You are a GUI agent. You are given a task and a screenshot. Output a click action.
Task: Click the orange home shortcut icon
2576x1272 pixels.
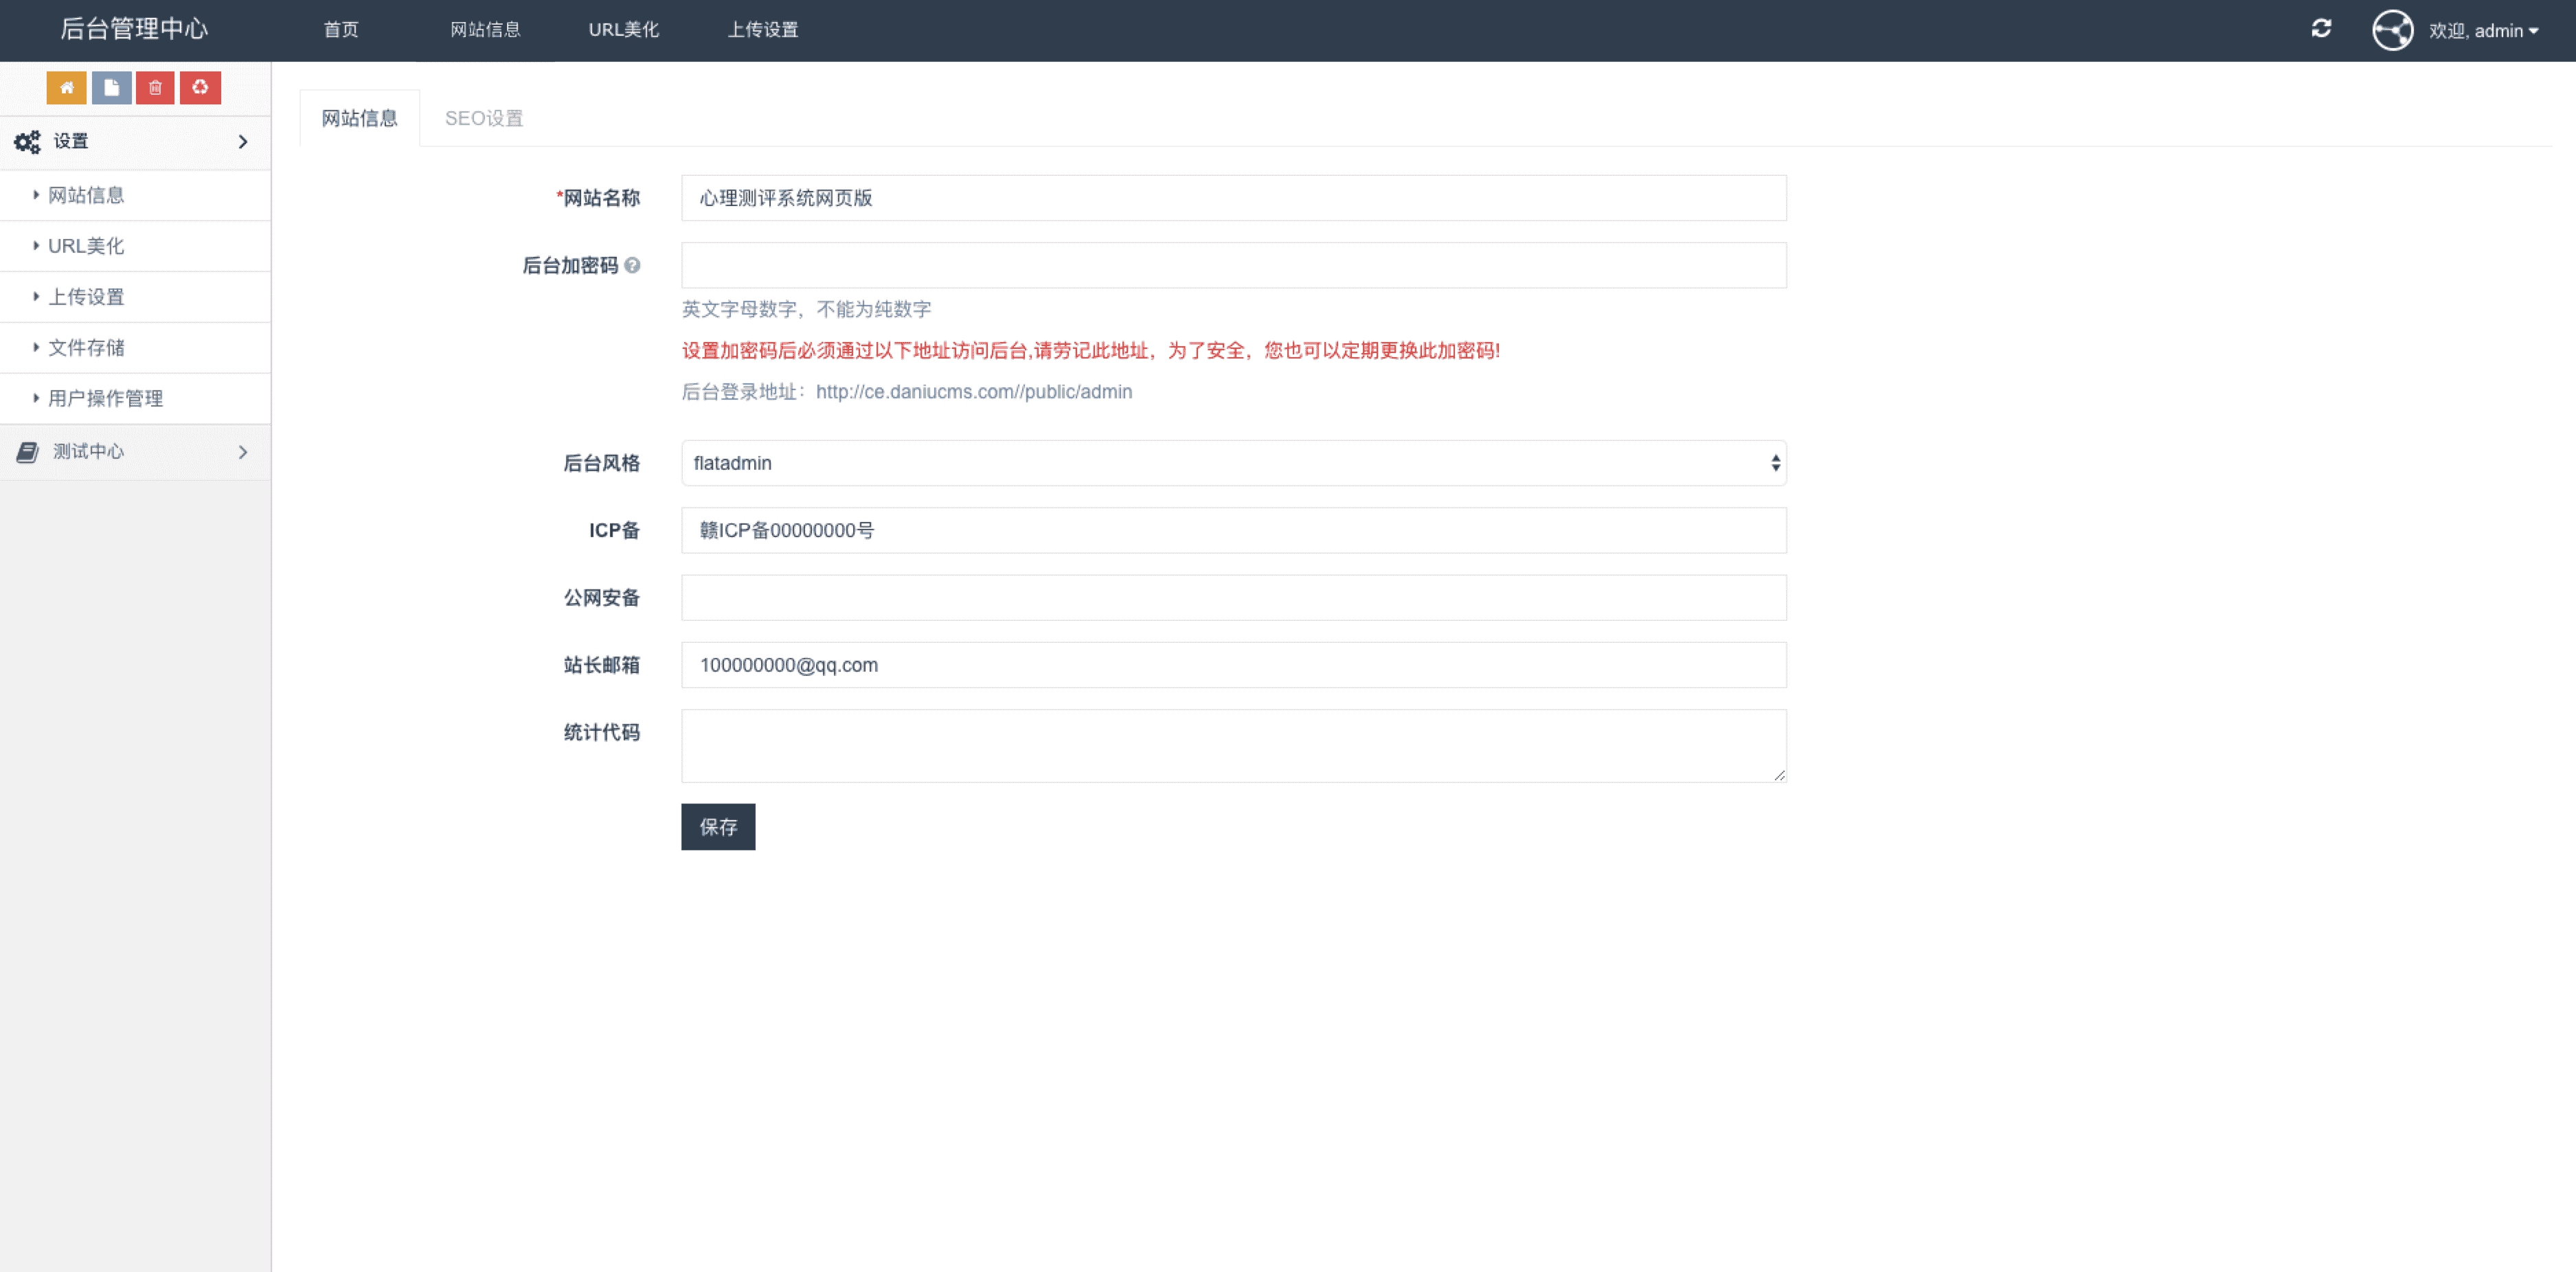click(66, 88)
